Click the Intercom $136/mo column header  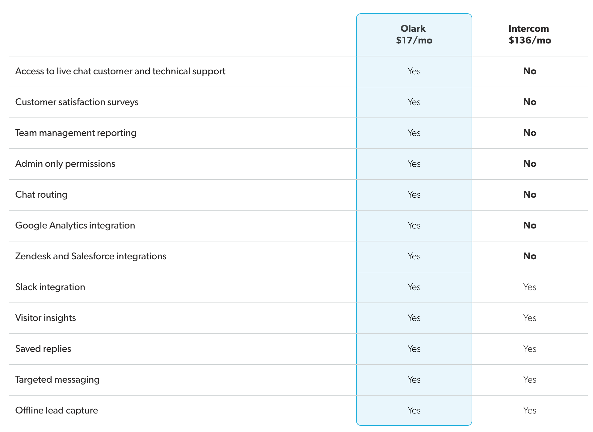[x=529, y=34]
